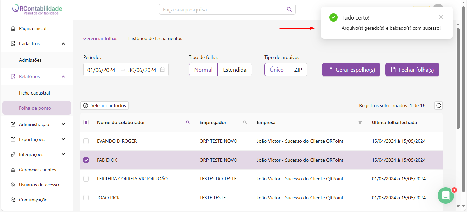Click the Fechar folha(s) button
Image resolution: width=467 pixels, height=212 pixels.
(412, 70)
